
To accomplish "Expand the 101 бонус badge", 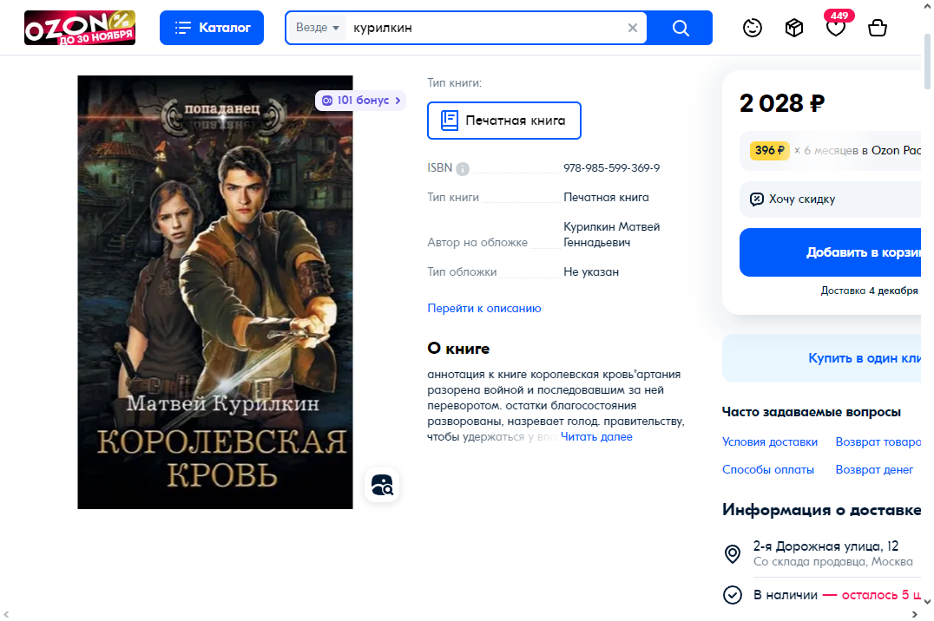I will 361,101.
